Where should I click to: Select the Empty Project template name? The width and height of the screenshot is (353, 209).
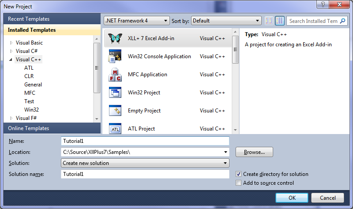coord(144,111)
